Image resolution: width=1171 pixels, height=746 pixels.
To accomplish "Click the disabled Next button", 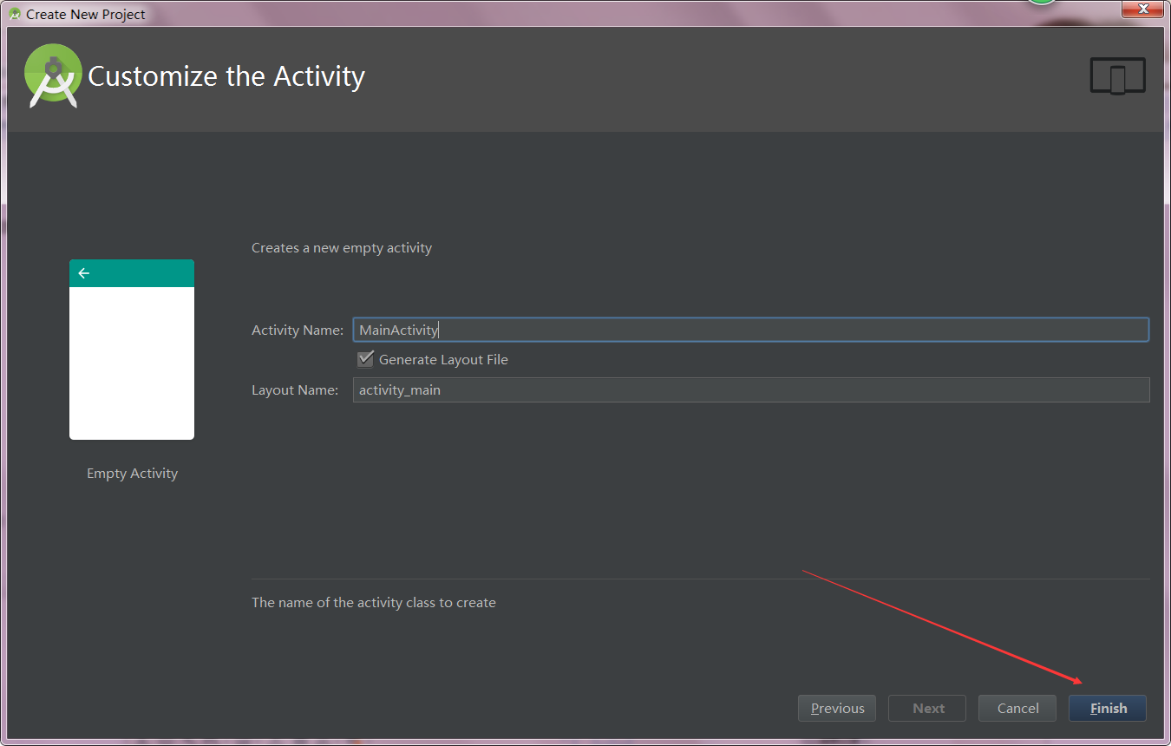I will (x=927, y=708).
